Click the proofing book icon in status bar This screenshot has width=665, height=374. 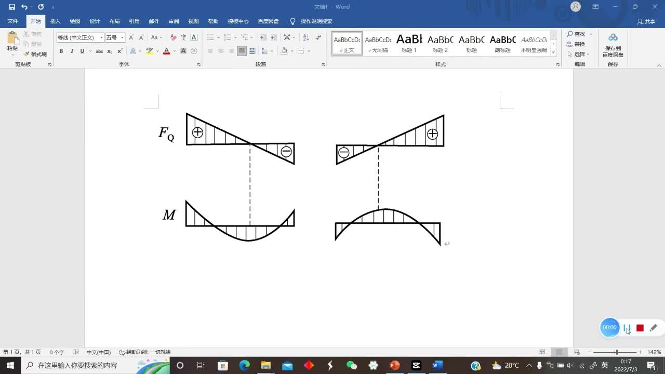click(76, 352)
